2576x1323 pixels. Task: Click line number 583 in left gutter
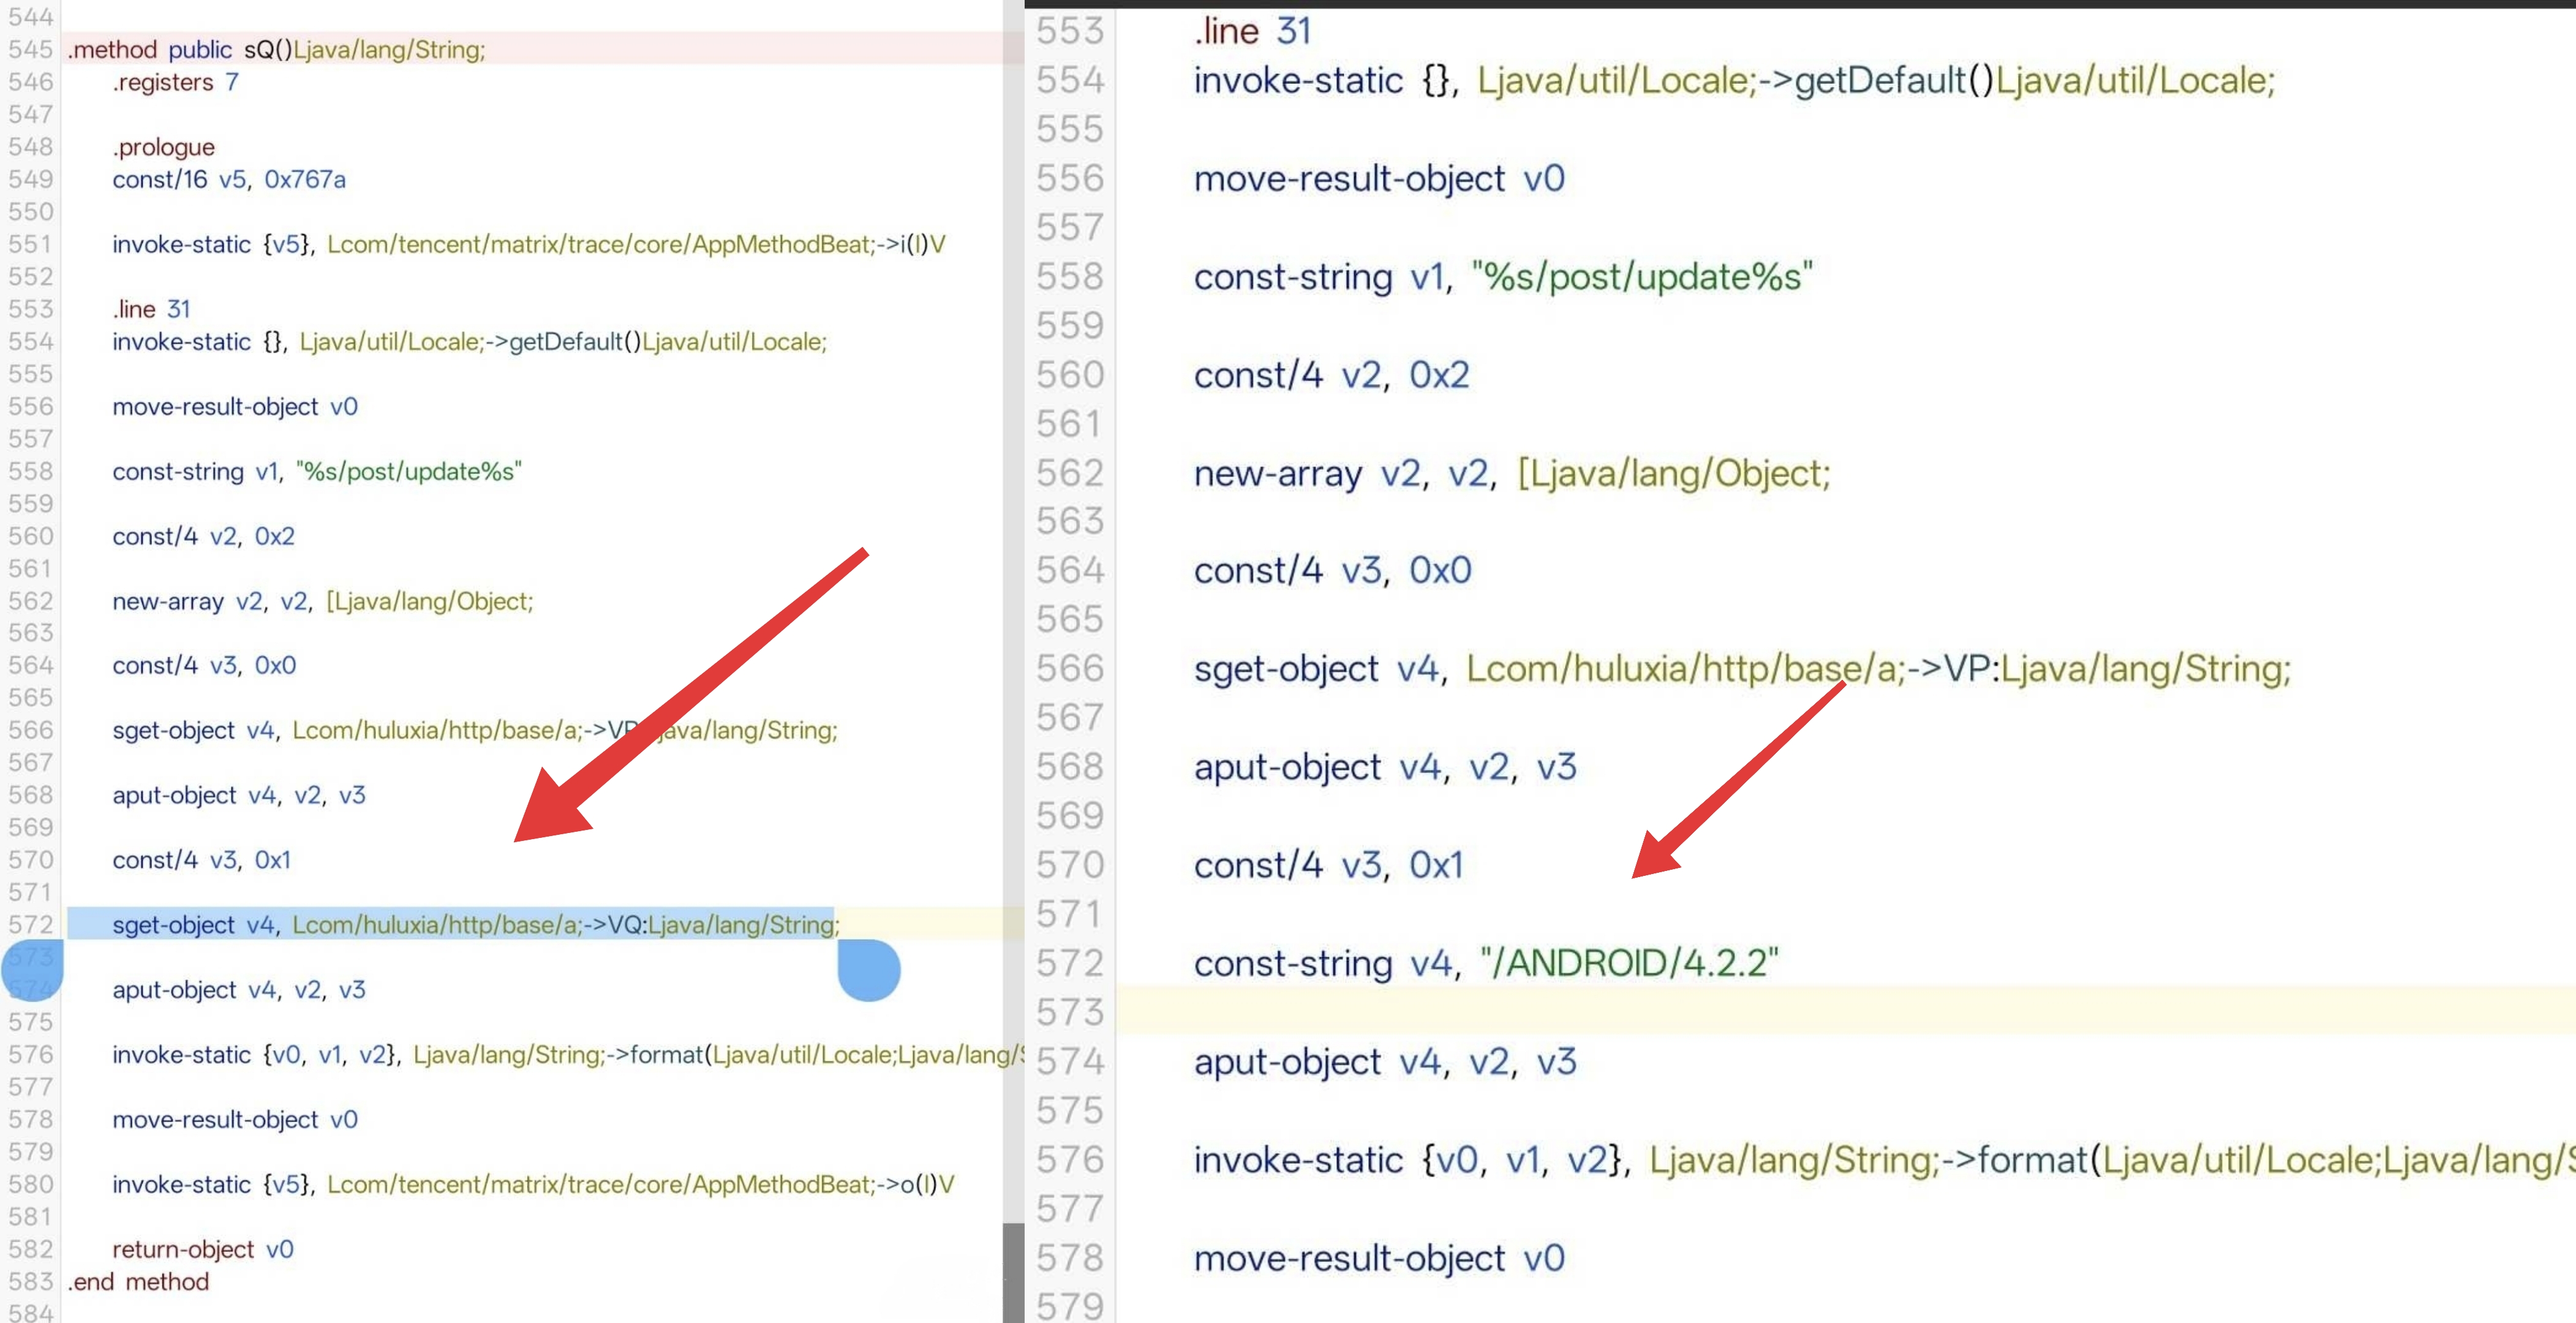pos(30,1281)
